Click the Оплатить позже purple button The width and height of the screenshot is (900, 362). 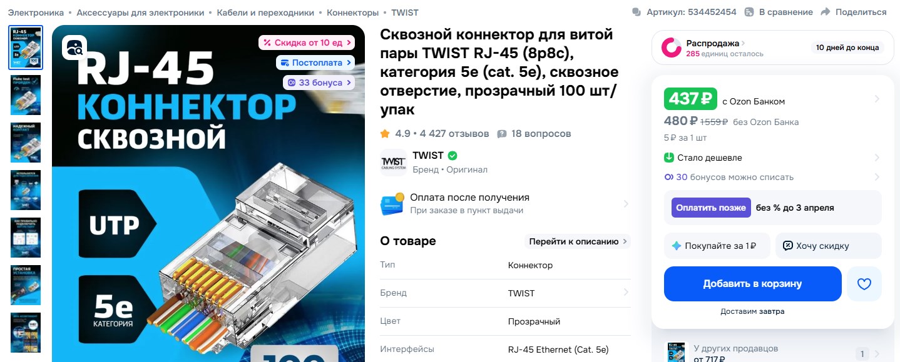(x=711, y=208)
